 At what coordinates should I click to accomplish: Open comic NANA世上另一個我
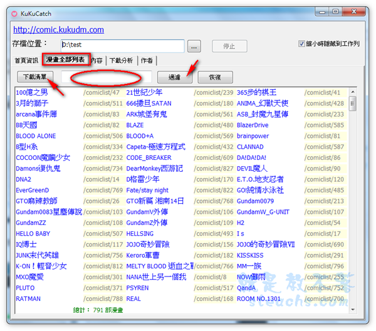pyautogui.click(x=156, y=277)
